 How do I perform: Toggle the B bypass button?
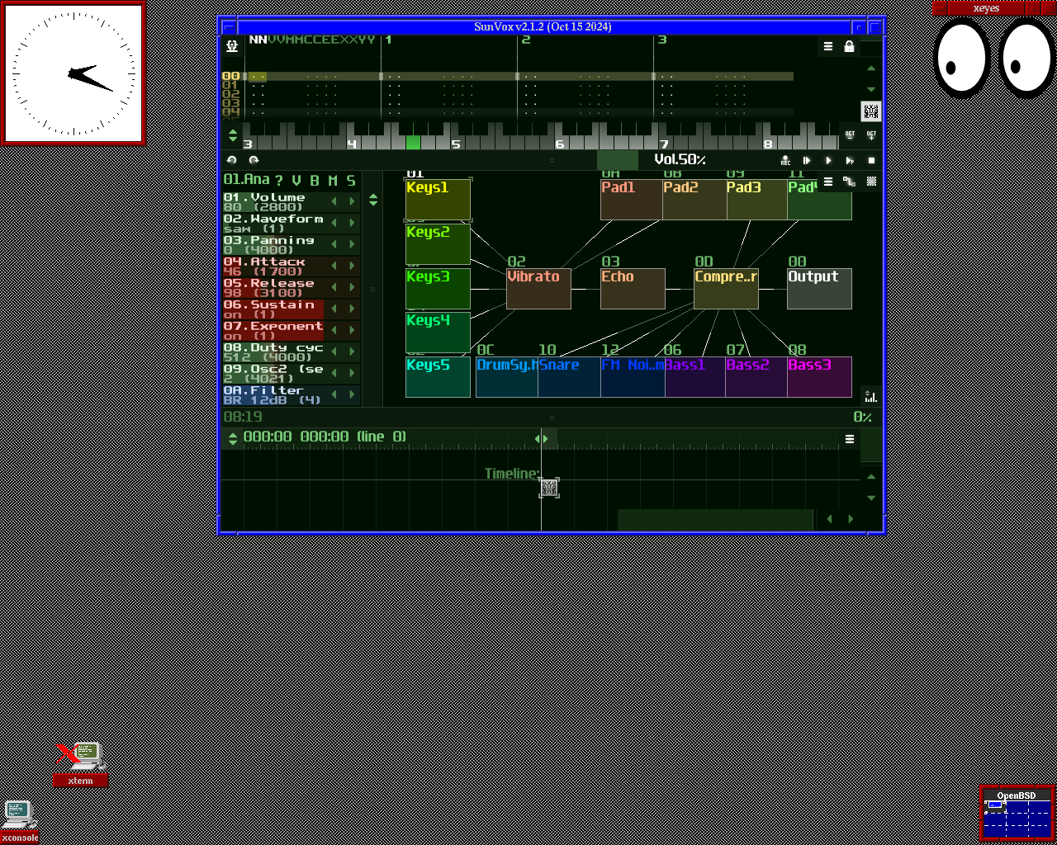click(x=315, y=180)
